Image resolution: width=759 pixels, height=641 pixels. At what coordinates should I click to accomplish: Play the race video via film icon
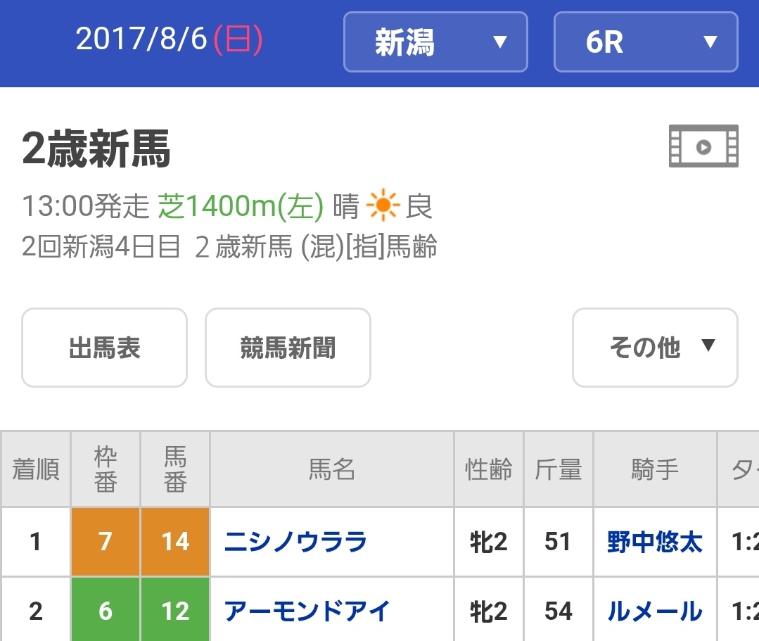tap(703, 146)
